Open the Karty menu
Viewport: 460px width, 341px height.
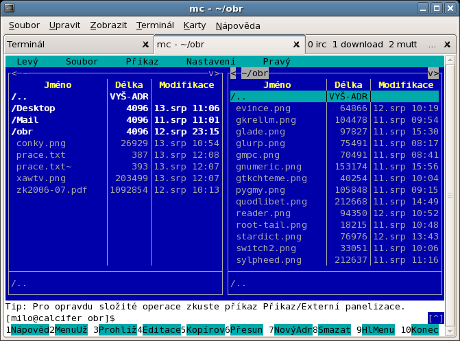click(x=195, y=25)
